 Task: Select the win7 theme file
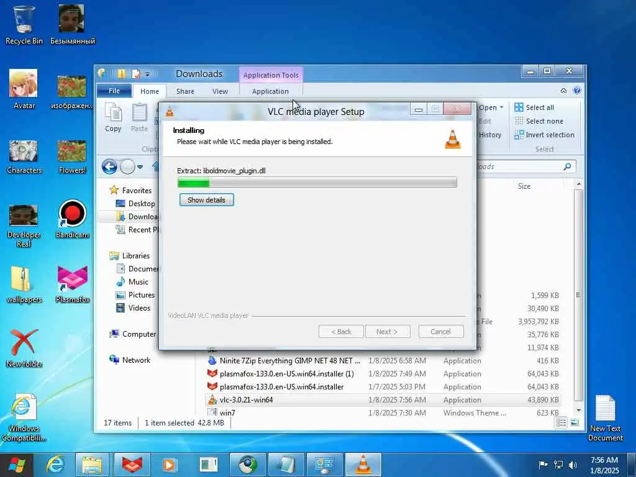(x=383, y=412)
